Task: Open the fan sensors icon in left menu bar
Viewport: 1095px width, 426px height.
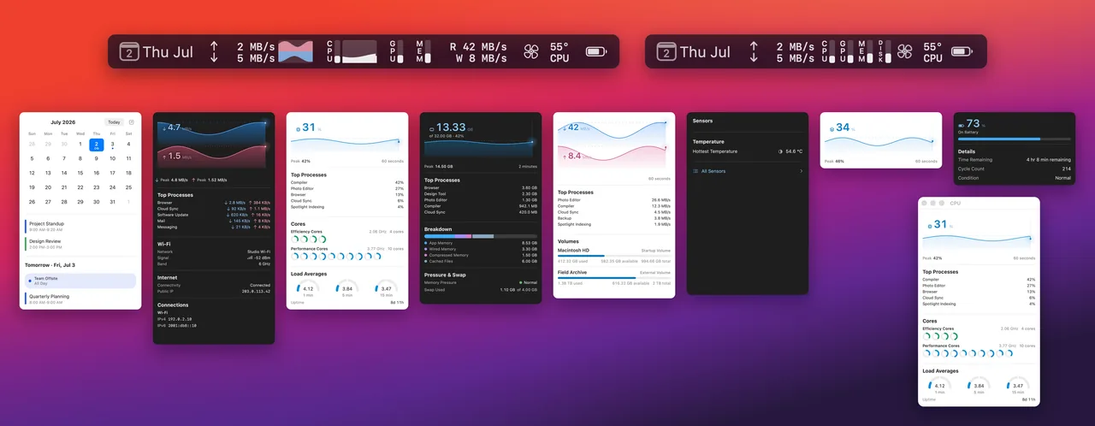Action: click(x=531, y=52)
